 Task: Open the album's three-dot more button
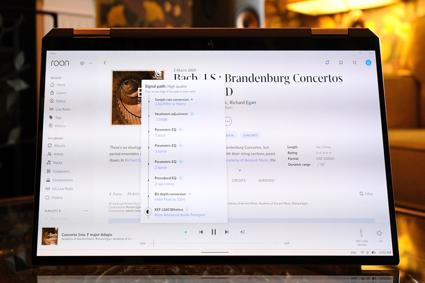tap(227, 121)
